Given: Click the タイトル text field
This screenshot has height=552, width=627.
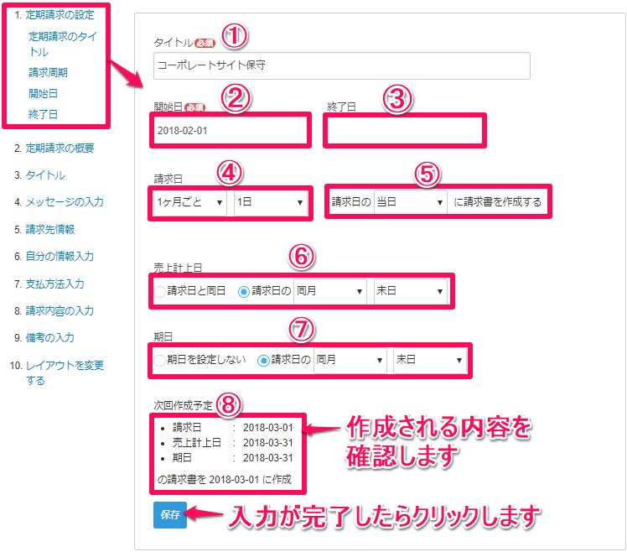Looking at the screenshot, I should pyautogui.click(x=342, y=65).
